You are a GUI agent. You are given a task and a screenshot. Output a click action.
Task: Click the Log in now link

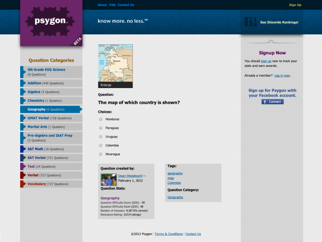[x=282, y=75]
